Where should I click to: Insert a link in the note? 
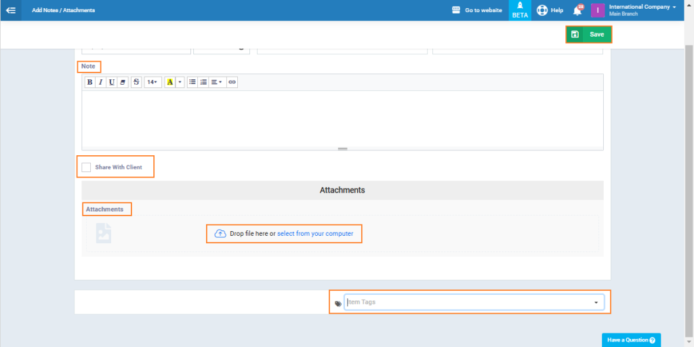pos(232,82)
